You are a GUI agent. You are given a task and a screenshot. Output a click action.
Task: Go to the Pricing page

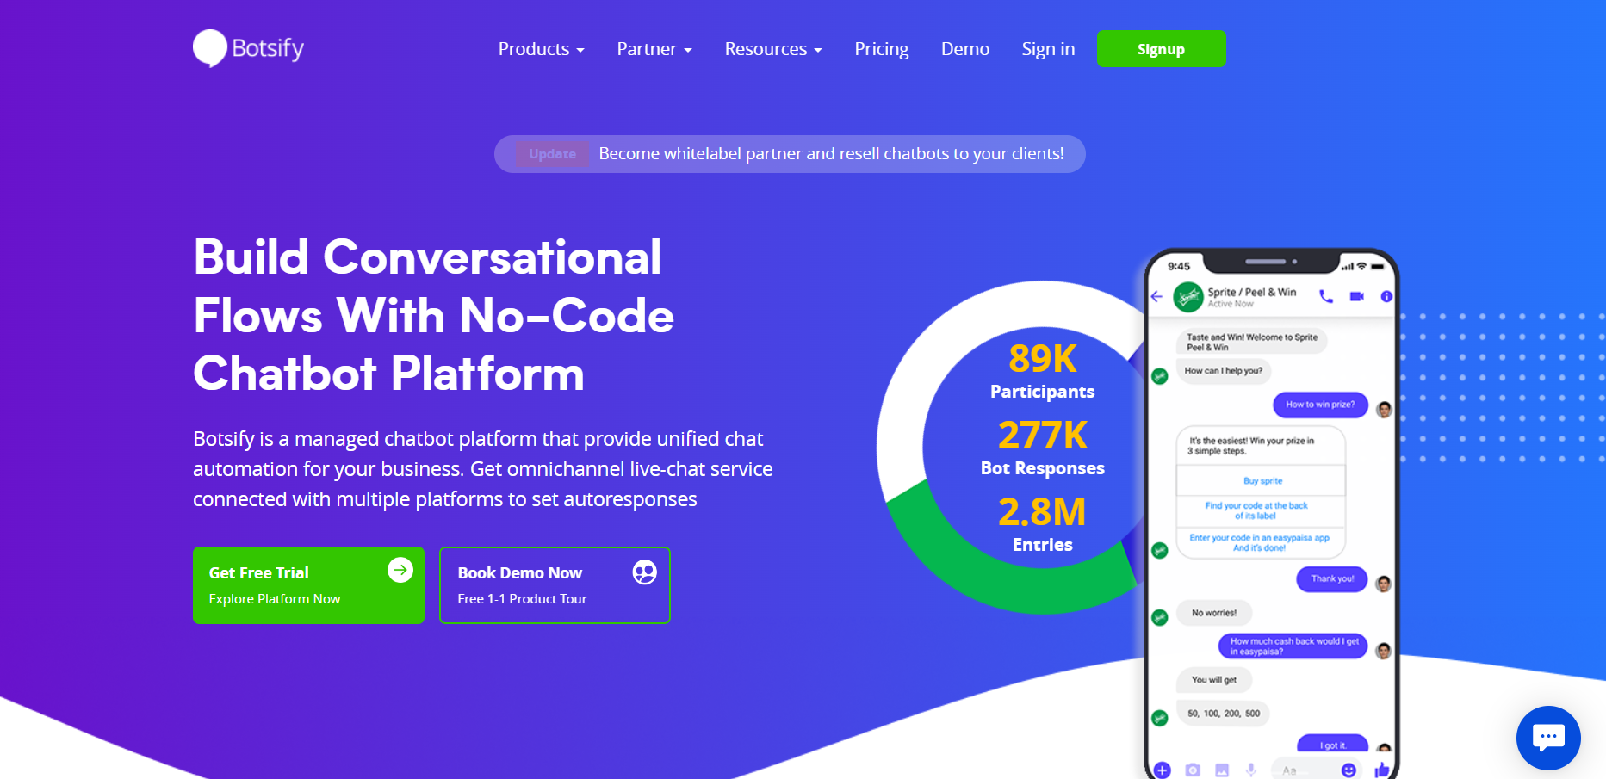point(881,49)
